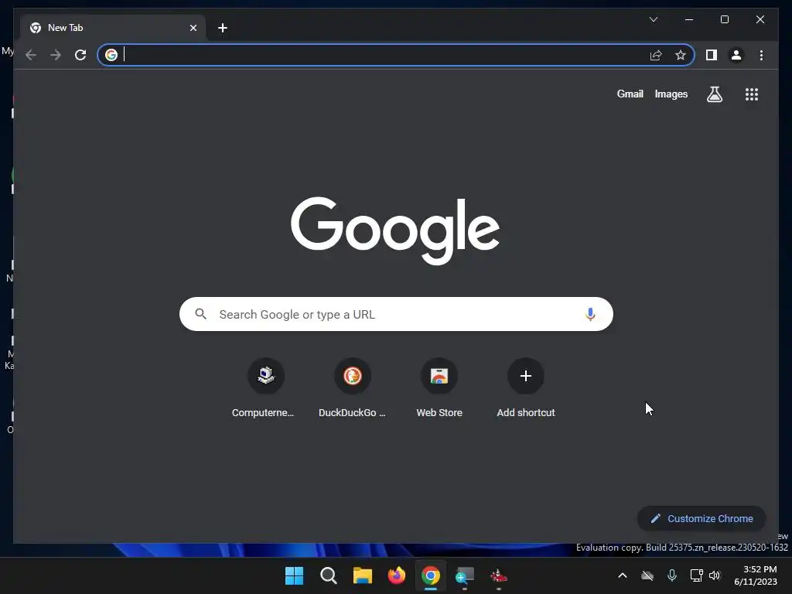Close the New Tab tab

tap(193, 28)
